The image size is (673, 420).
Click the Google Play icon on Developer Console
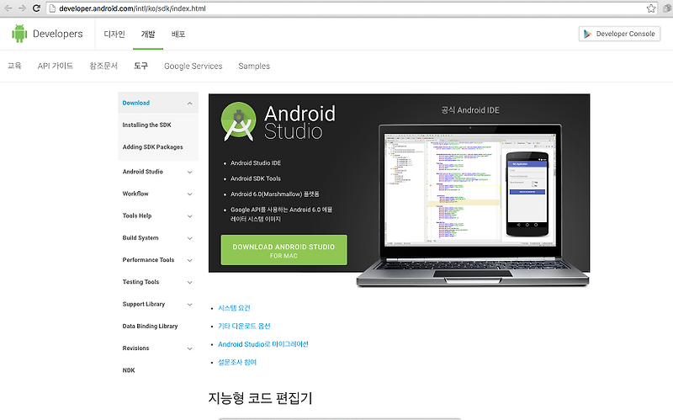(587, 34)
